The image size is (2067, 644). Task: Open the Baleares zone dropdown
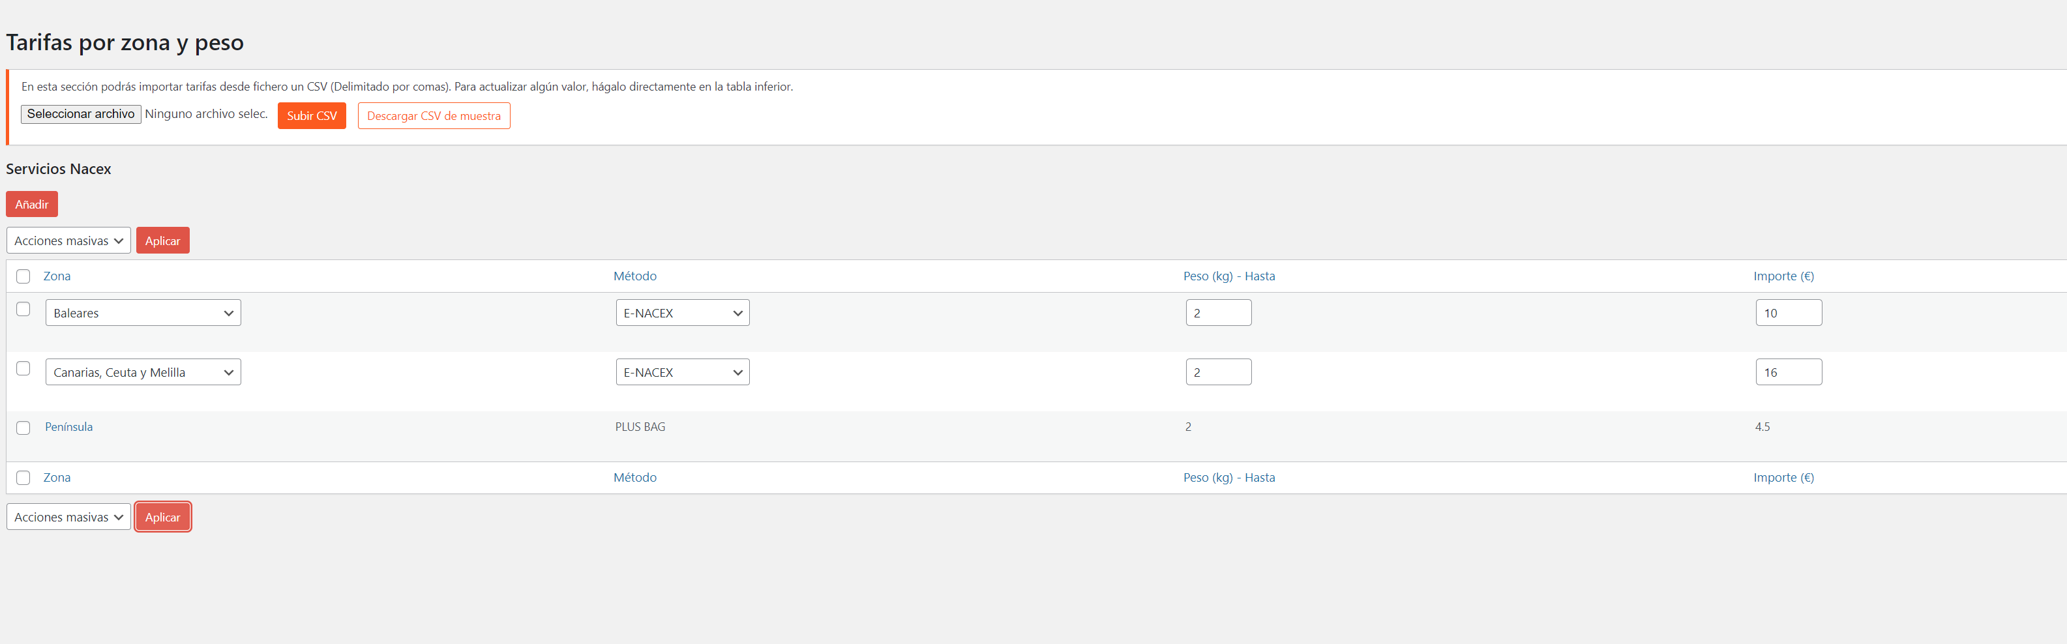[143, 313]
